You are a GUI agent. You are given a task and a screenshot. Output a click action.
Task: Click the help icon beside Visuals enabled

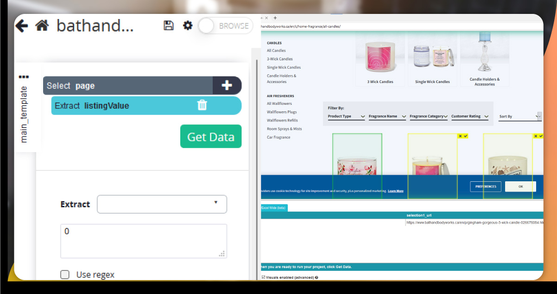[x=316, y=277]
